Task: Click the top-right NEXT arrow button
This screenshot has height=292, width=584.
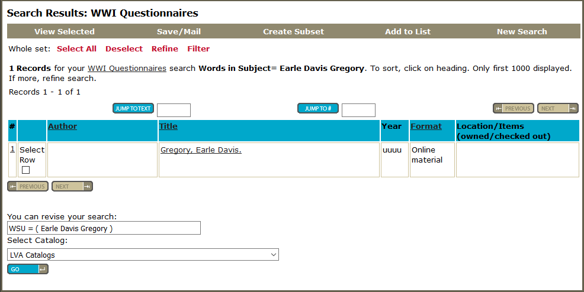Action: click(x=557, y=108)
